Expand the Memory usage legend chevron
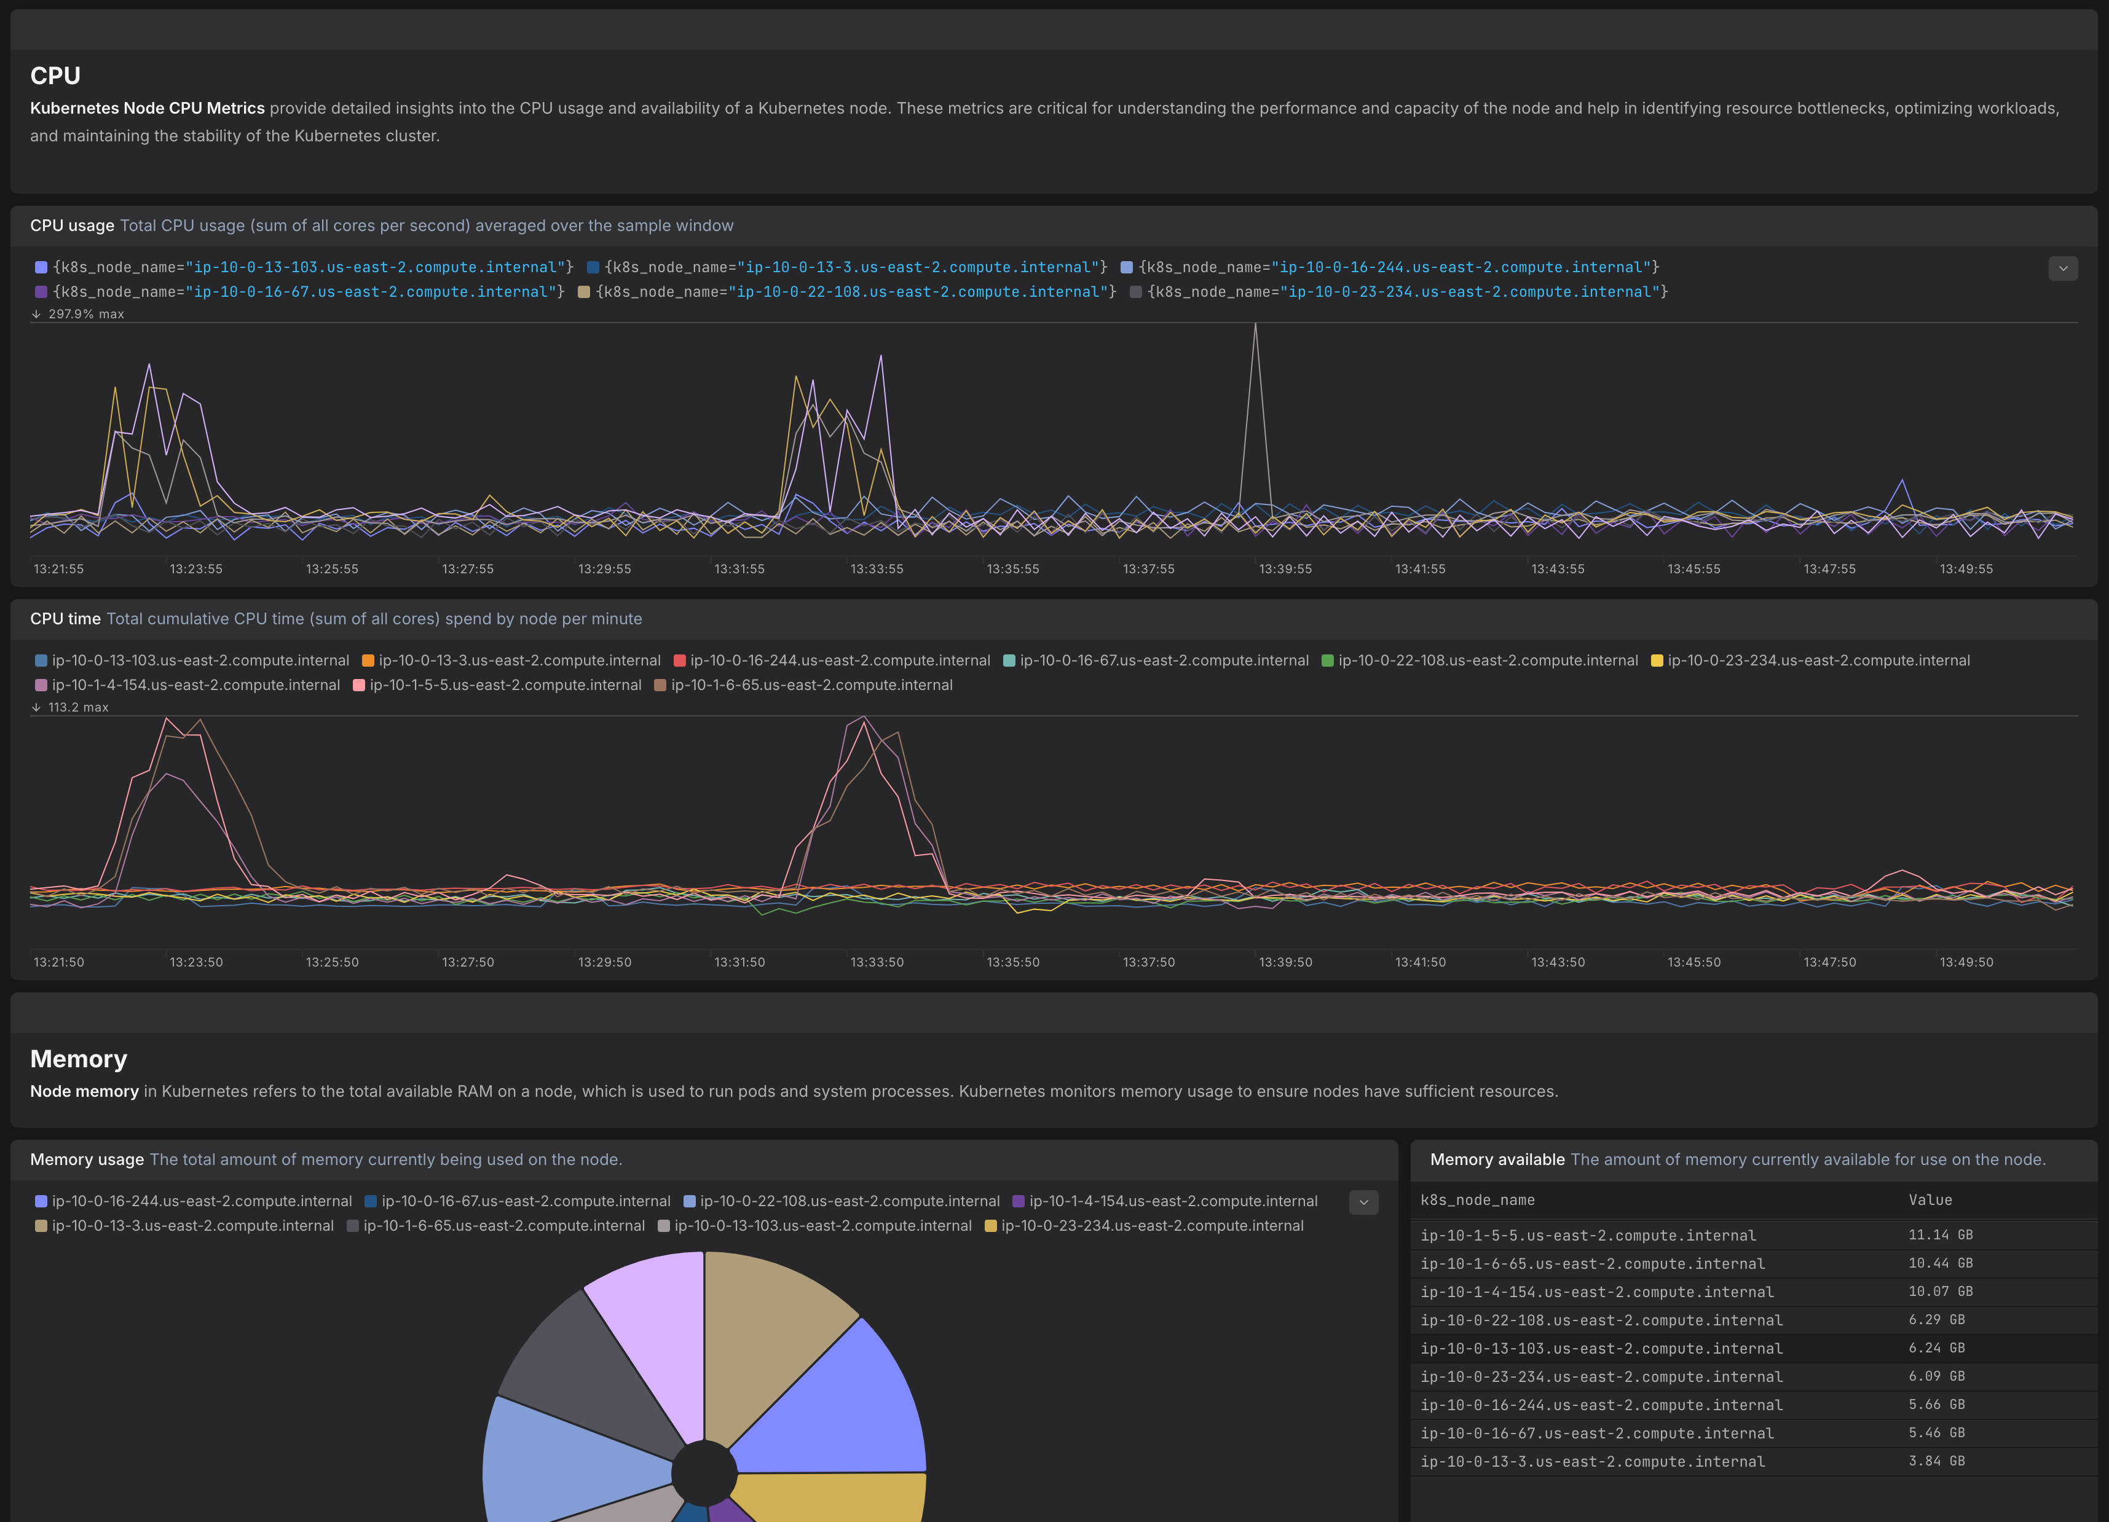2109x1522 pixels. click(x=1363, y=1202)
